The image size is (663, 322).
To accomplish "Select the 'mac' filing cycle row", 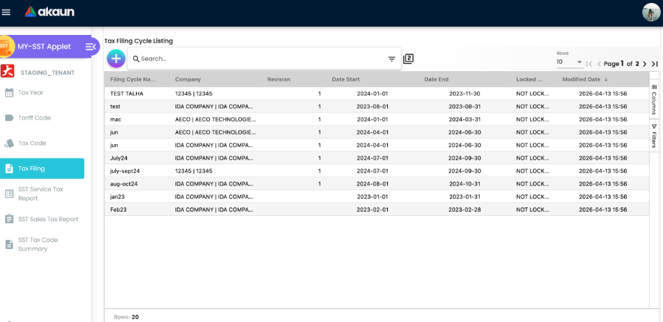I will 377,120.
